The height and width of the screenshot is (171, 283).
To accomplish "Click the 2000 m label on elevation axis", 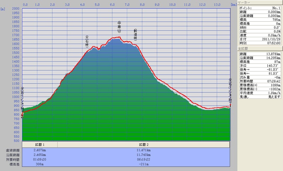I will point(15,8).
